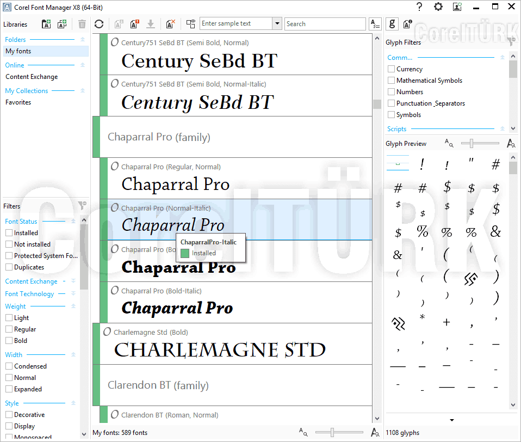This screenshot has height=442, width=521.
Task: Click the favorite circle for Century751 SeBd BT (Semi Bold, Normal)
Action: (115, 42)
